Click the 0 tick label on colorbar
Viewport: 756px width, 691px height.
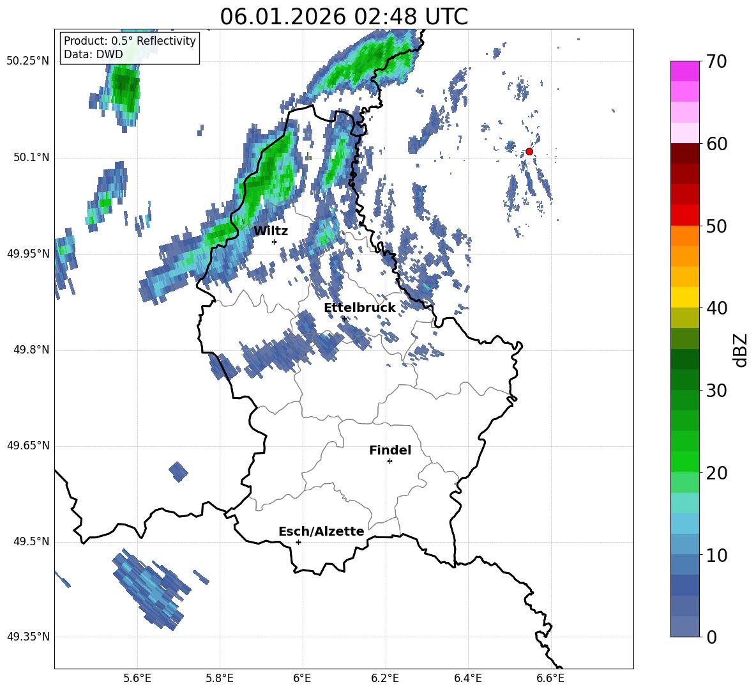711,637
